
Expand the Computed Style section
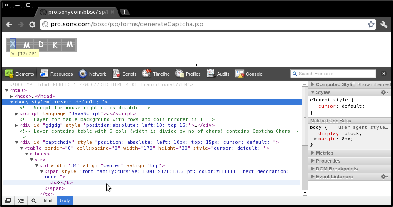tap(313, 84)
